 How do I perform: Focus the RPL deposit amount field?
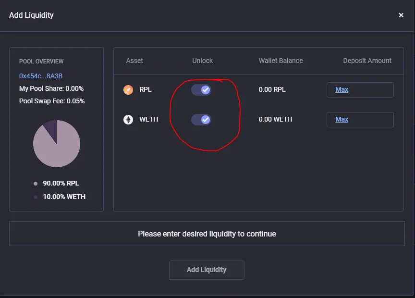pos(360,90)
